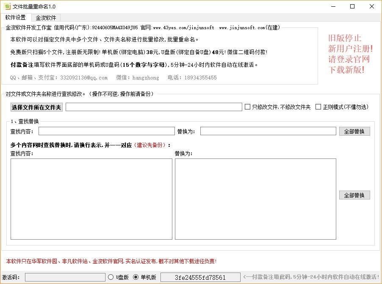Click the machine code 3fe24555fd78561 field
The height and width of the screenshot is (284, 382).
(200, 277)
